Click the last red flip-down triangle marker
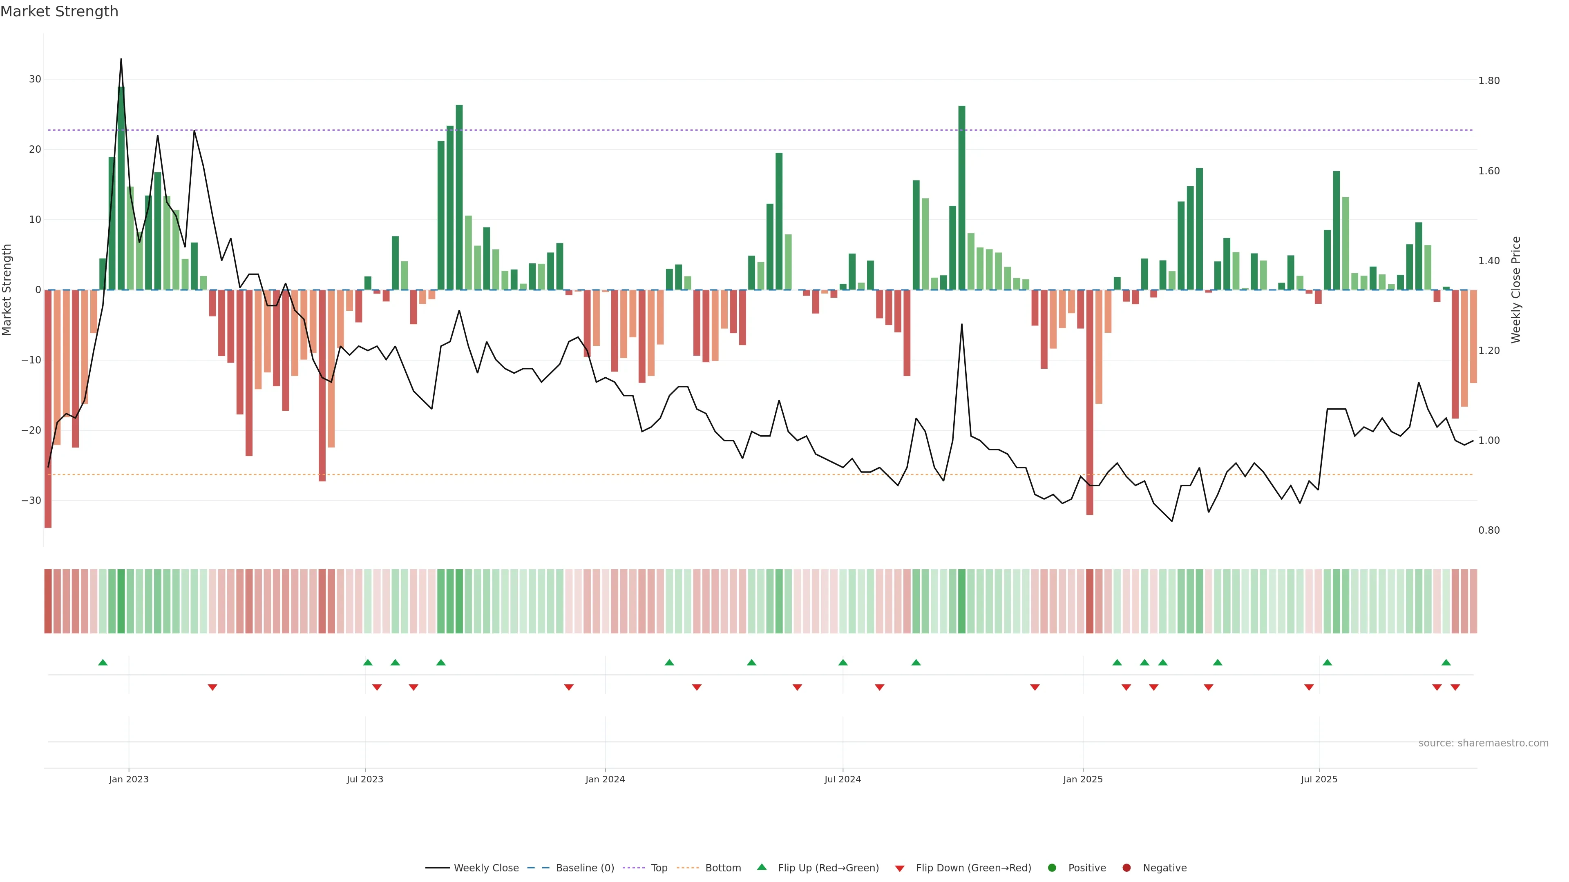This screenshot has height=882, width=1569. (x=1455, y=687)
